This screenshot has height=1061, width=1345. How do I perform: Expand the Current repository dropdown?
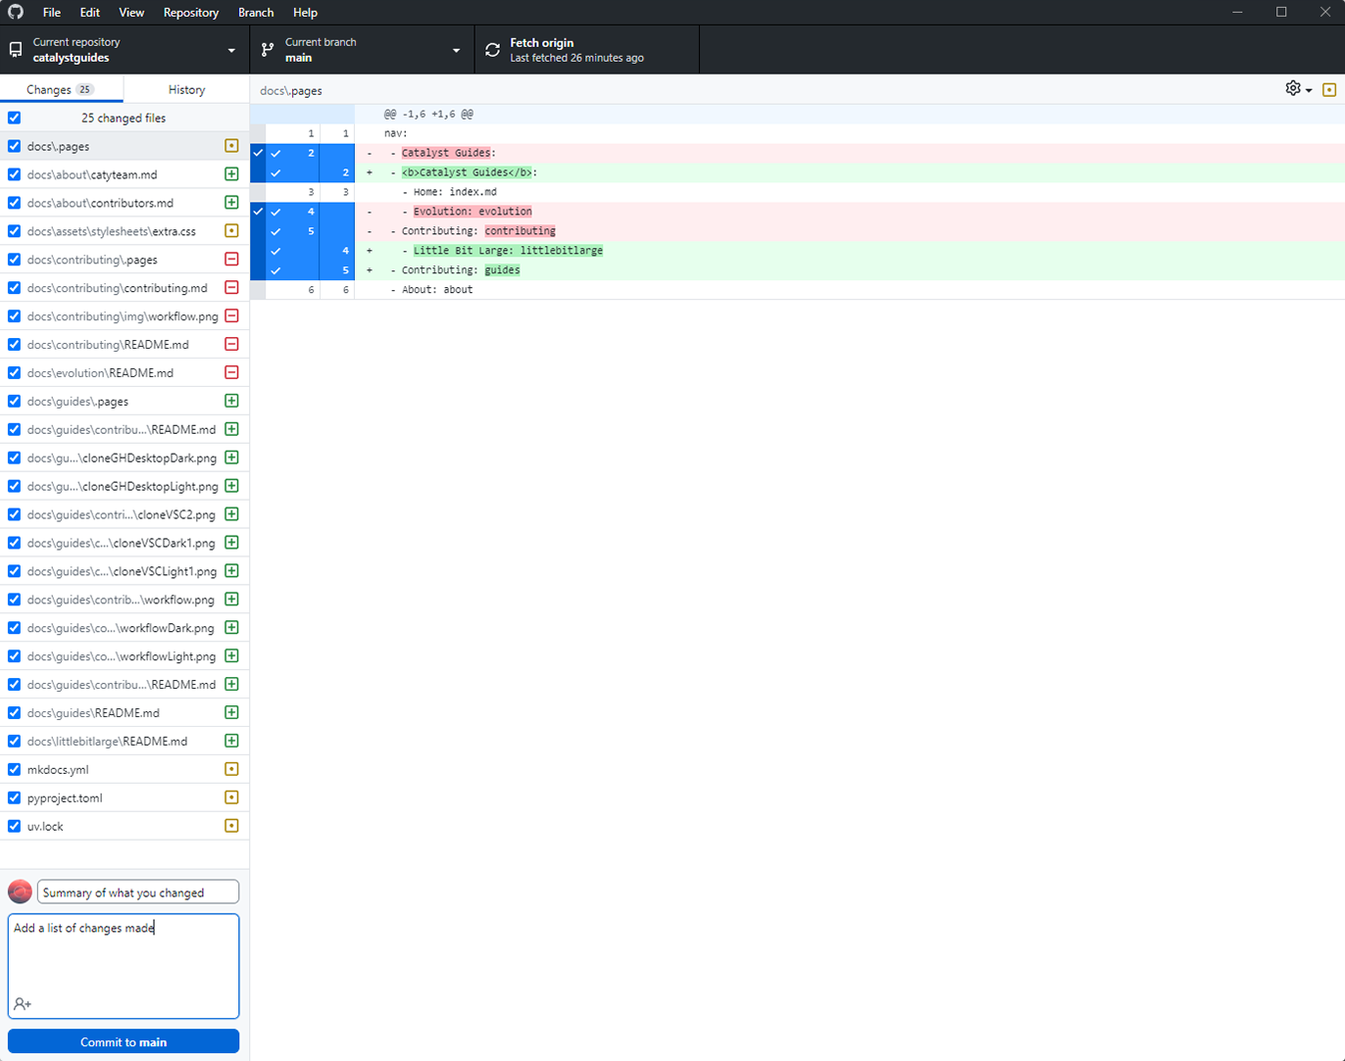click(125, 50)
